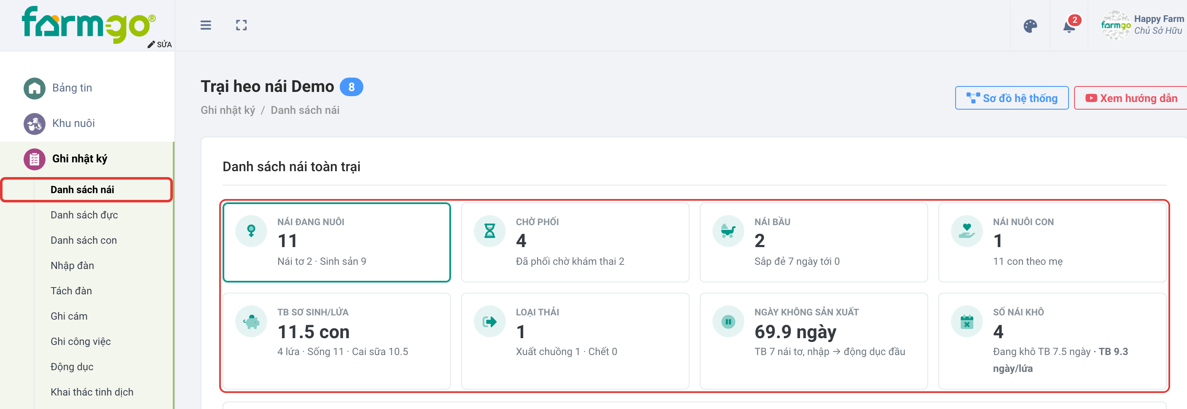Screen dimensions: 1187x409
Task: Open the notifications bell icon
Action: pyautogui.click(x=1069, y=26)
